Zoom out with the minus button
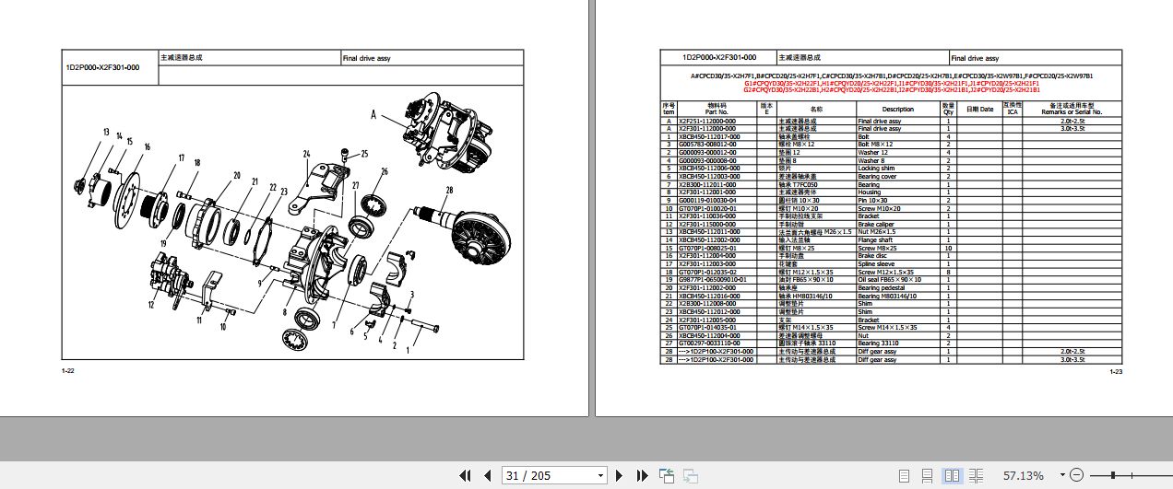 click(1074, 475)
